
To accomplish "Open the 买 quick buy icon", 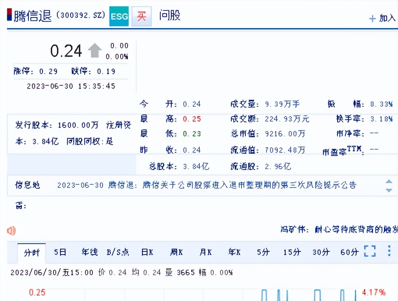I will [x=141, y=16].
